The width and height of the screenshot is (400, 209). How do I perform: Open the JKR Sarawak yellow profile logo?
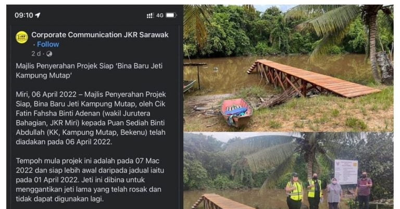pos(22,37)
